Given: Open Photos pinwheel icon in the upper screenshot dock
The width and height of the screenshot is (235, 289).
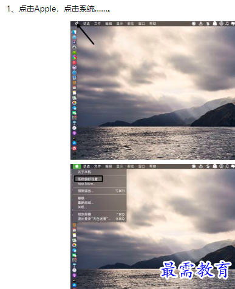Looking at the screenshot, I should [74, 103].
